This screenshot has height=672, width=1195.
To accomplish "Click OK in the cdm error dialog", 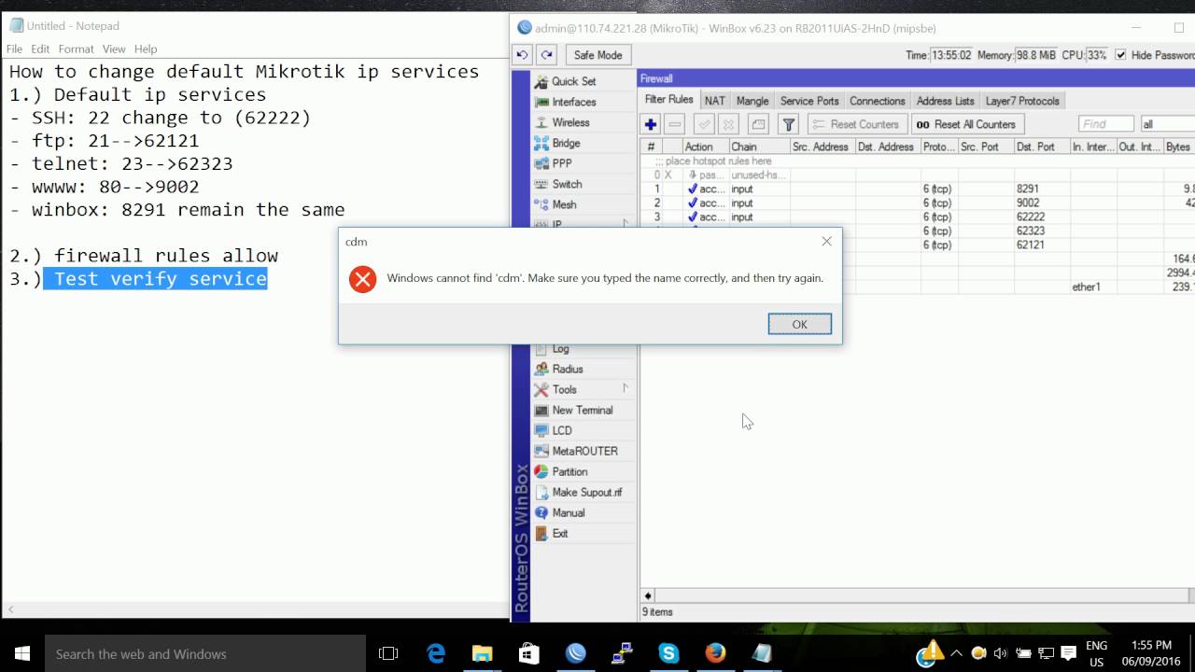I will 799,324.
